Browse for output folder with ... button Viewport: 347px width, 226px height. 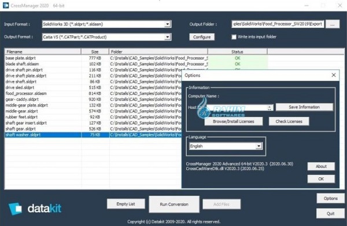click(332, 24)
